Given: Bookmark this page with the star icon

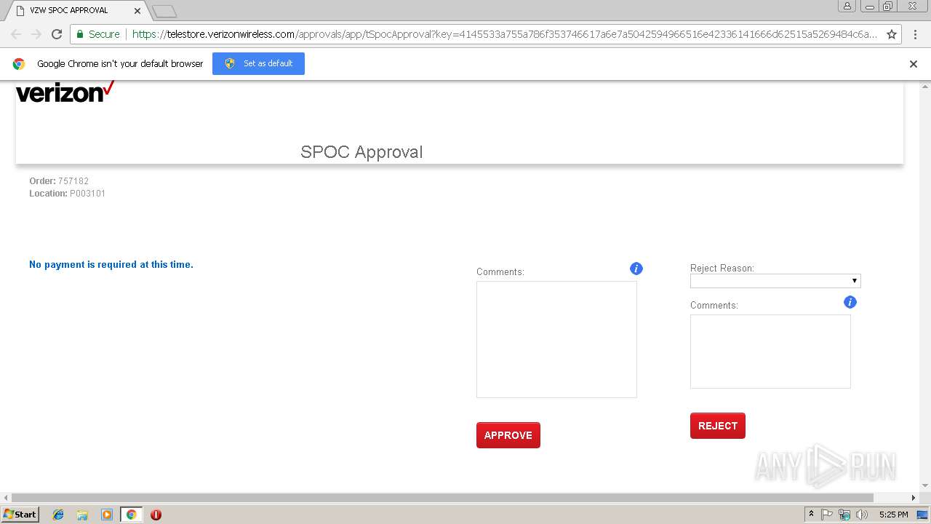Looking at the screenshot, I should click(892, 34).
